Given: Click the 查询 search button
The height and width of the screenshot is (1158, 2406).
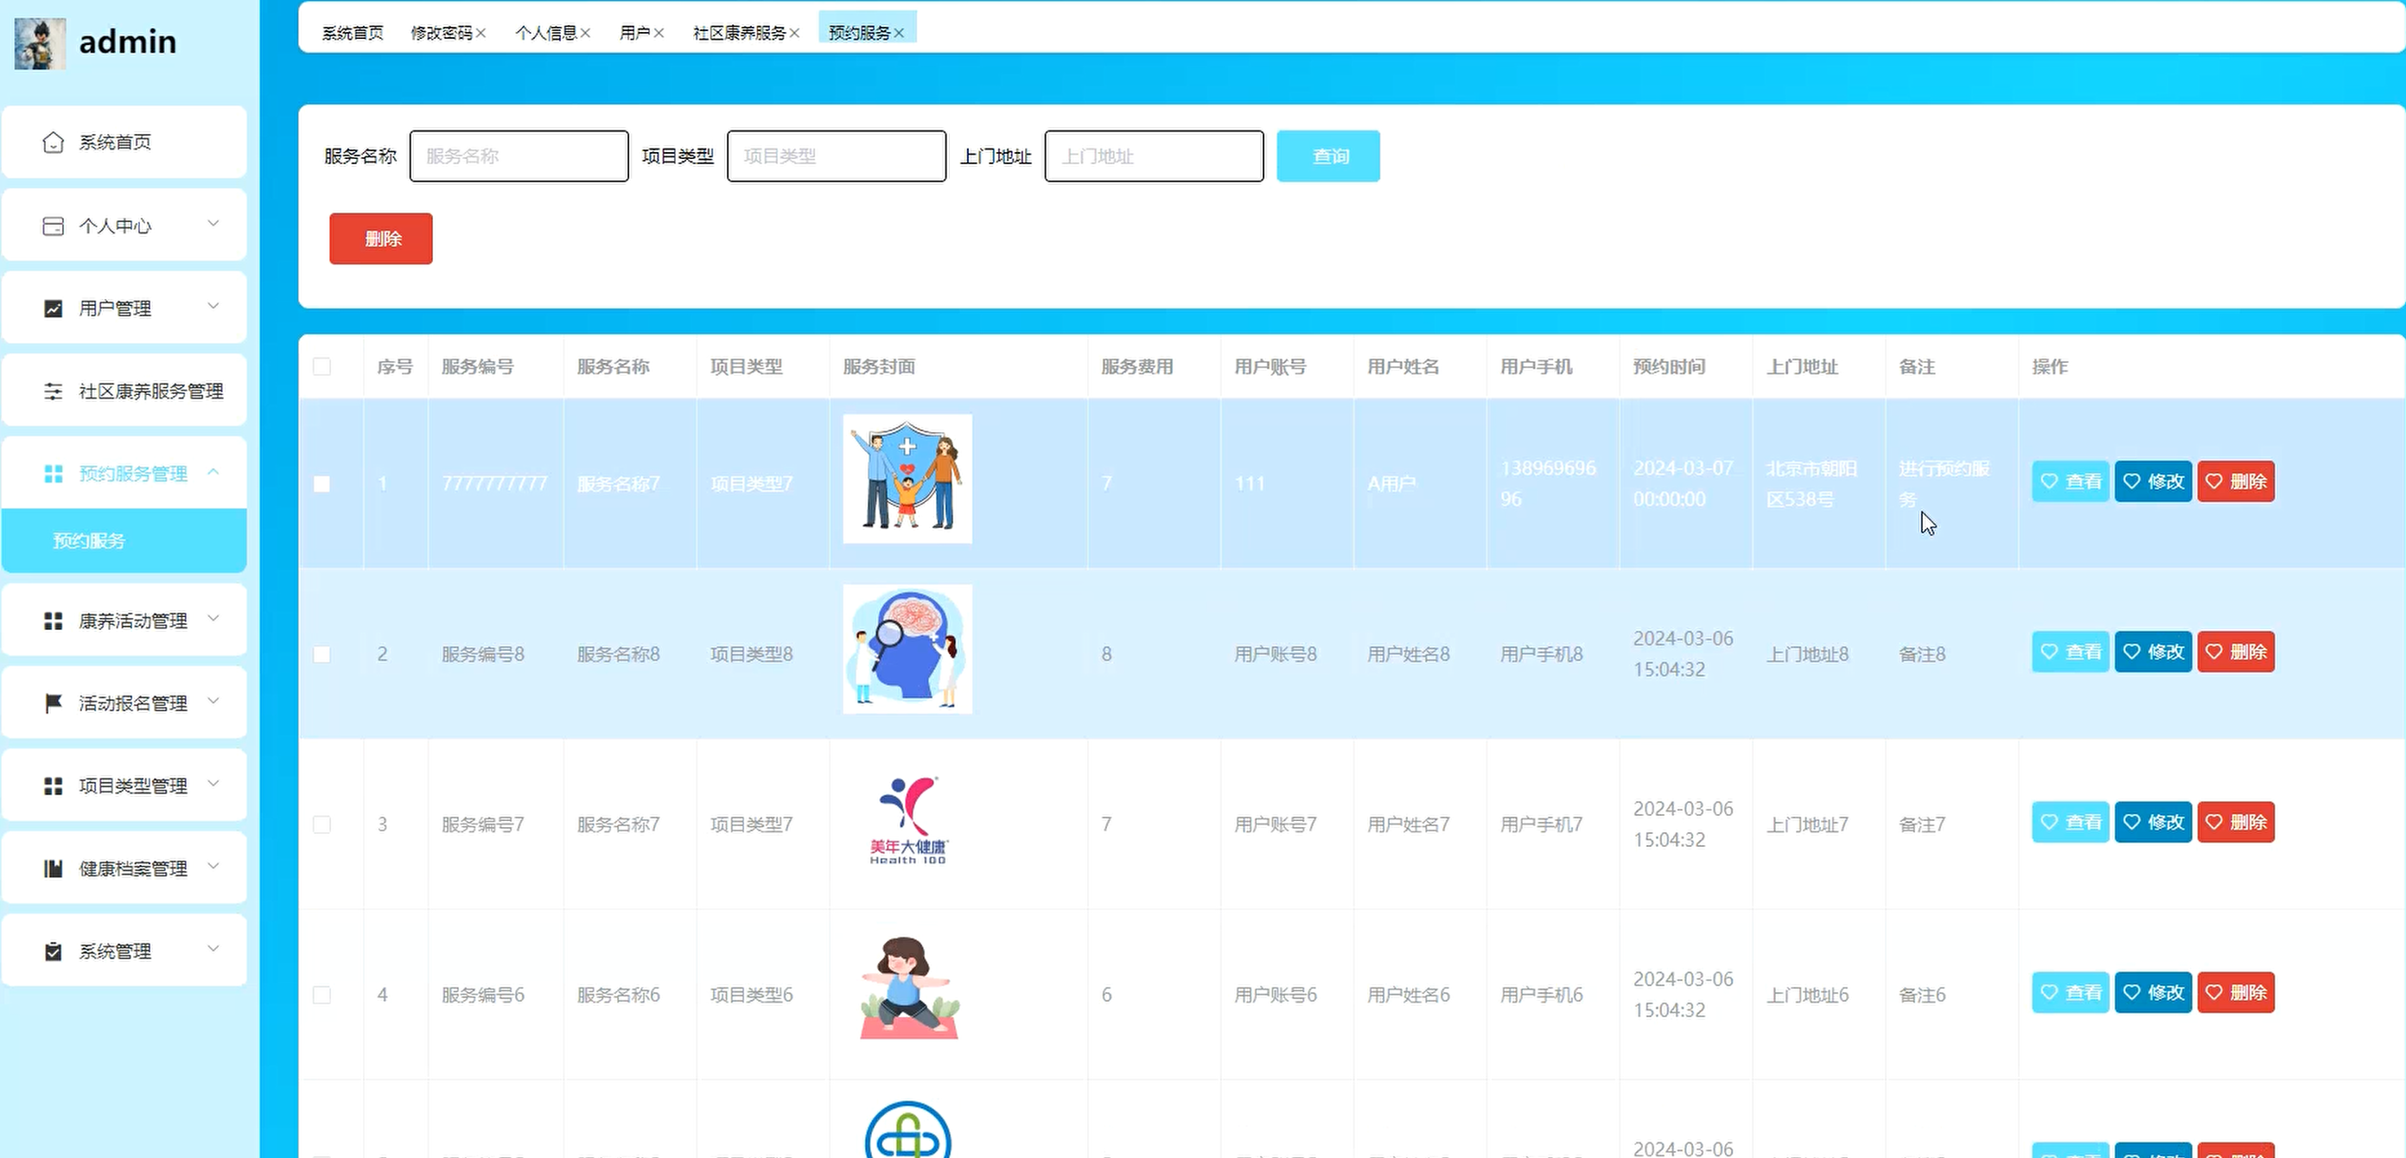Looking at the screenshot, I should tap(1328, 156).
